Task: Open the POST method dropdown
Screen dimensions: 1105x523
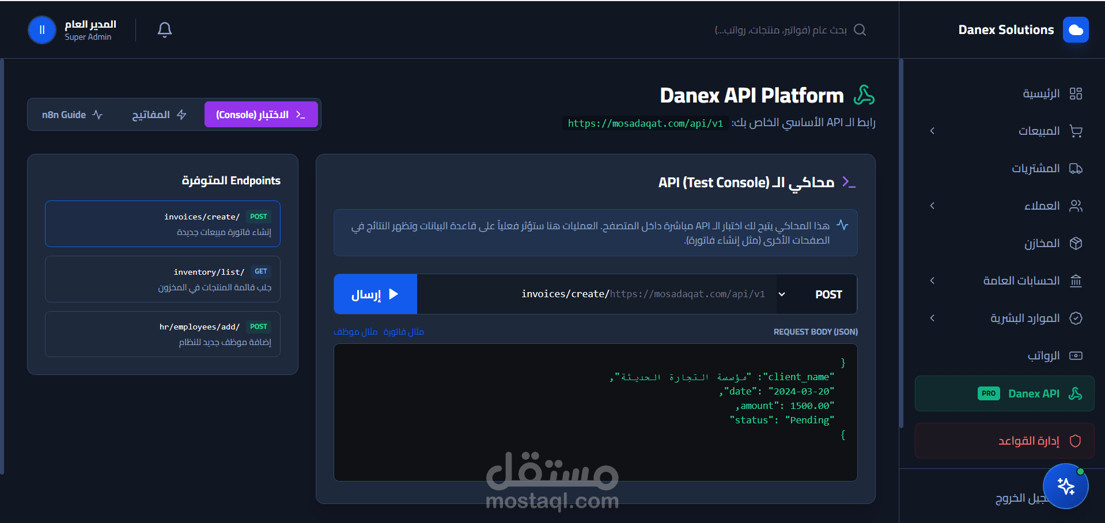Action: tap(816, 294)
